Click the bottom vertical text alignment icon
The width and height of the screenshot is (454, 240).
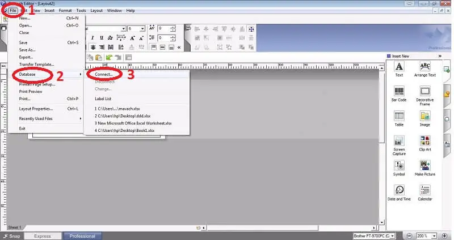click(171, 47)
